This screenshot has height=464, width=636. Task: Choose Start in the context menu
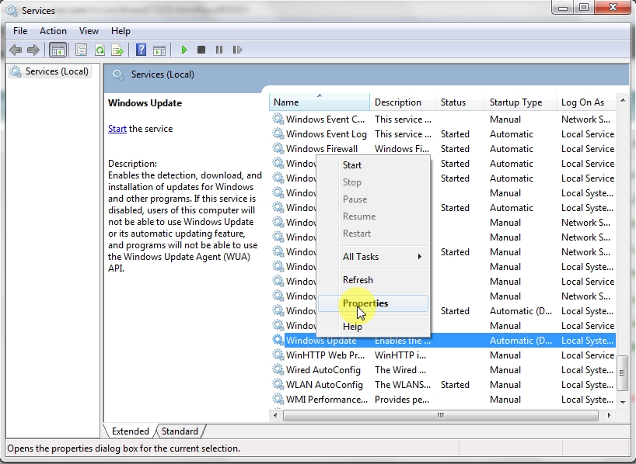tap(373, 165)
